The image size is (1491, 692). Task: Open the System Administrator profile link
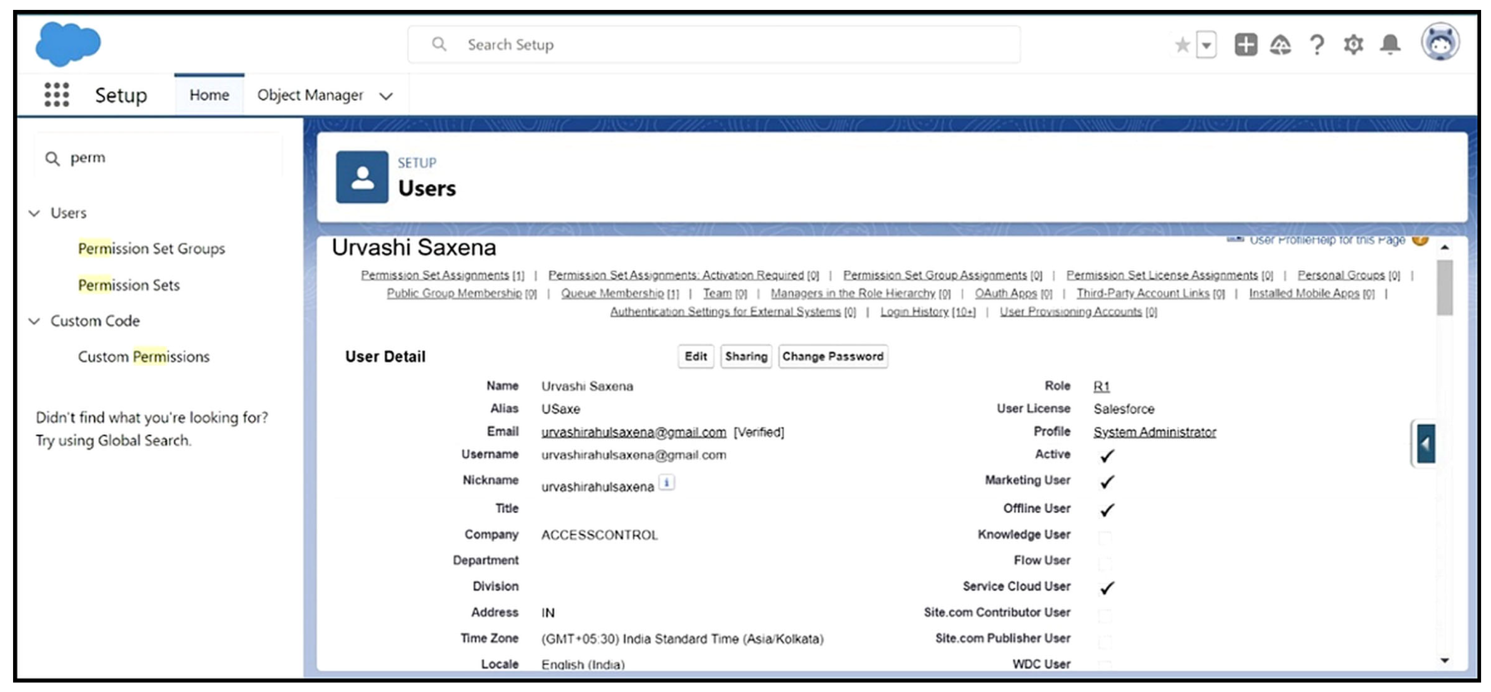(1154, 432)
